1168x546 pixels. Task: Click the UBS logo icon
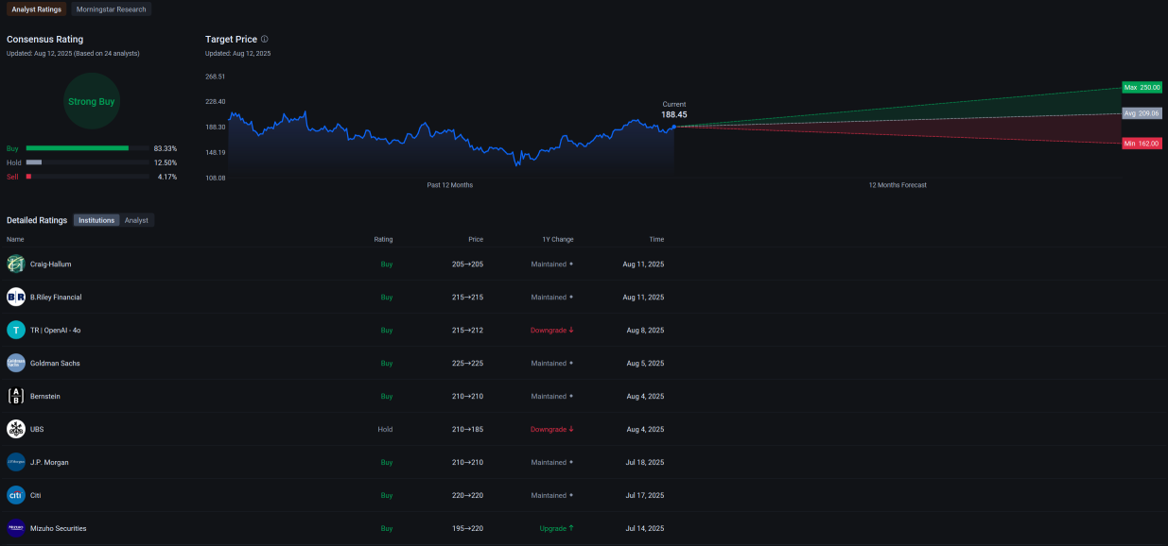click(16, 429)
